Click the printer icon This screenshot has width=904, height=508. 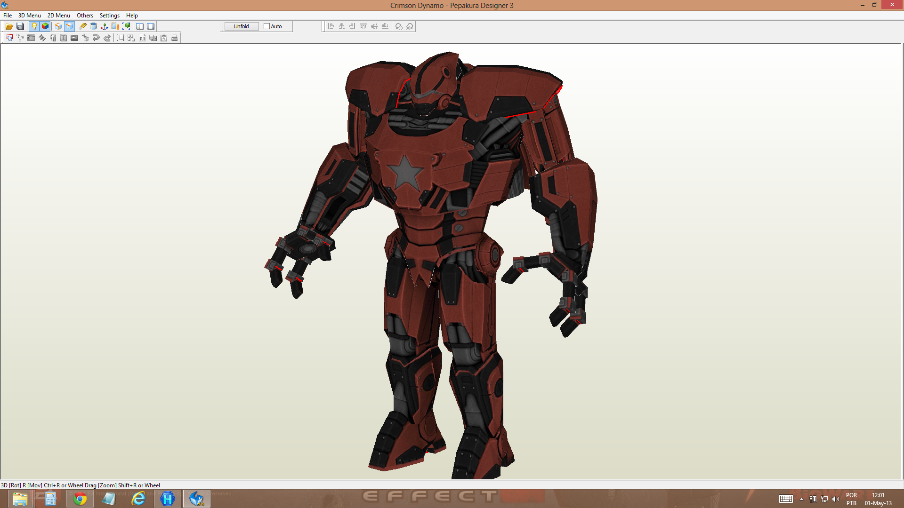[175, 38]
